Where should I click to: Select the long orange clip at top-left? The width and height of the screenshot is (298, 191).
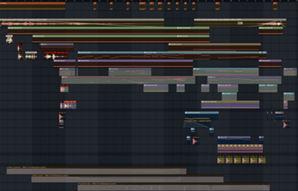pyautogui.click(x=33, y=6)
